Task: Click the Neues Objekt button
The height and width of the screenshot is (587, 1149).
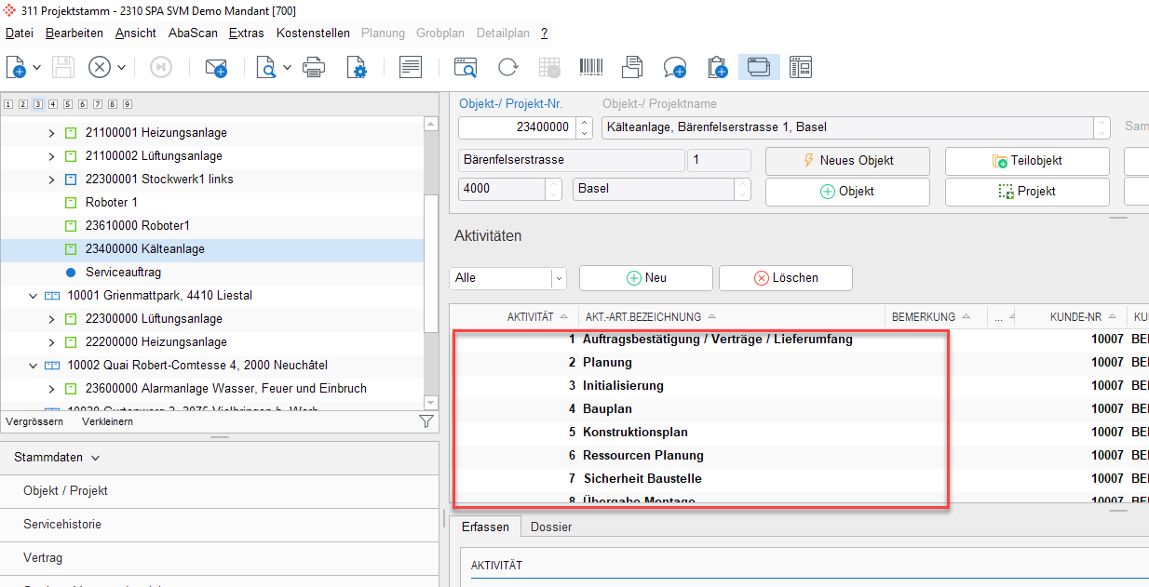Action: 847,161
